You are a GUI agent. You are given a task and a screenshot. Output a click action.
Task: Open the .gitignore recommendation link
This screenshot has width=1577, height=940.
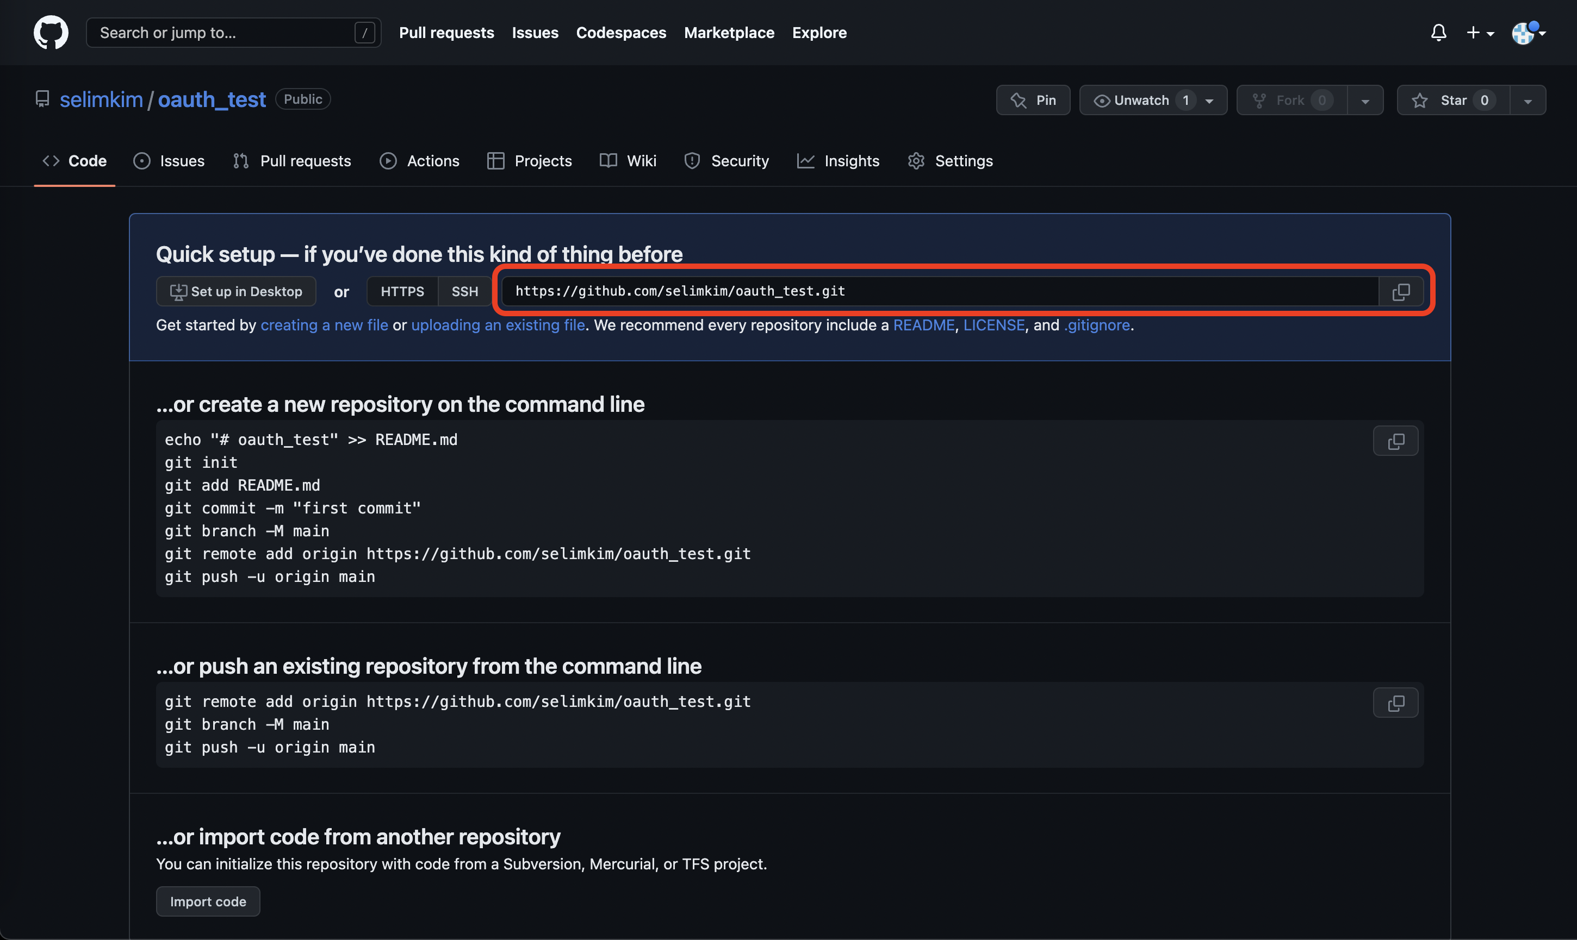pos(1096,325)
